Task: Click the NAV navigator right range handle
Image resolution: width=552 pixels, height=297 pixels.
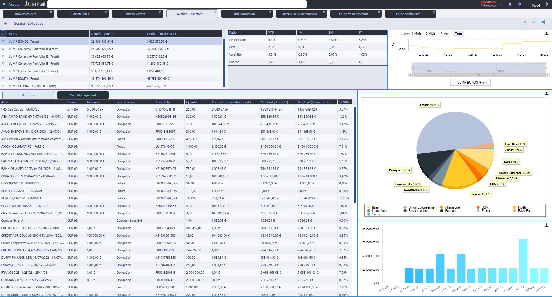Action: click(546, 68)
